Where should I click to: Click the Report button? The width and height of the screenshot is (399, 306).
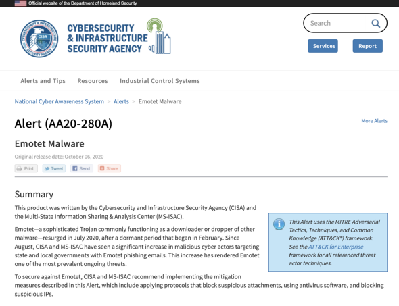coord(367,46)
